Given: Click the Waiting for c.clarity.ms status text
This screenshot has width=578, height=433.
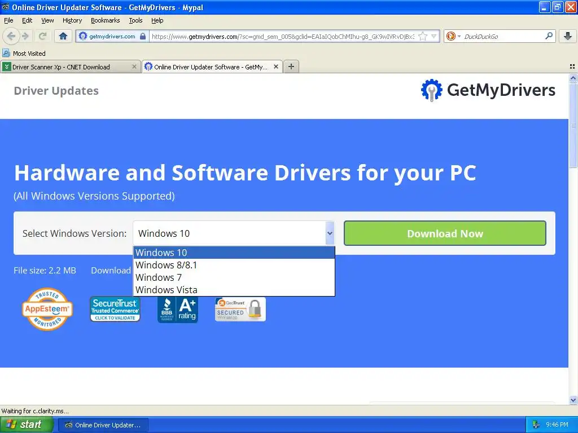Looking at the screenshot, I should tap(35, 411).
